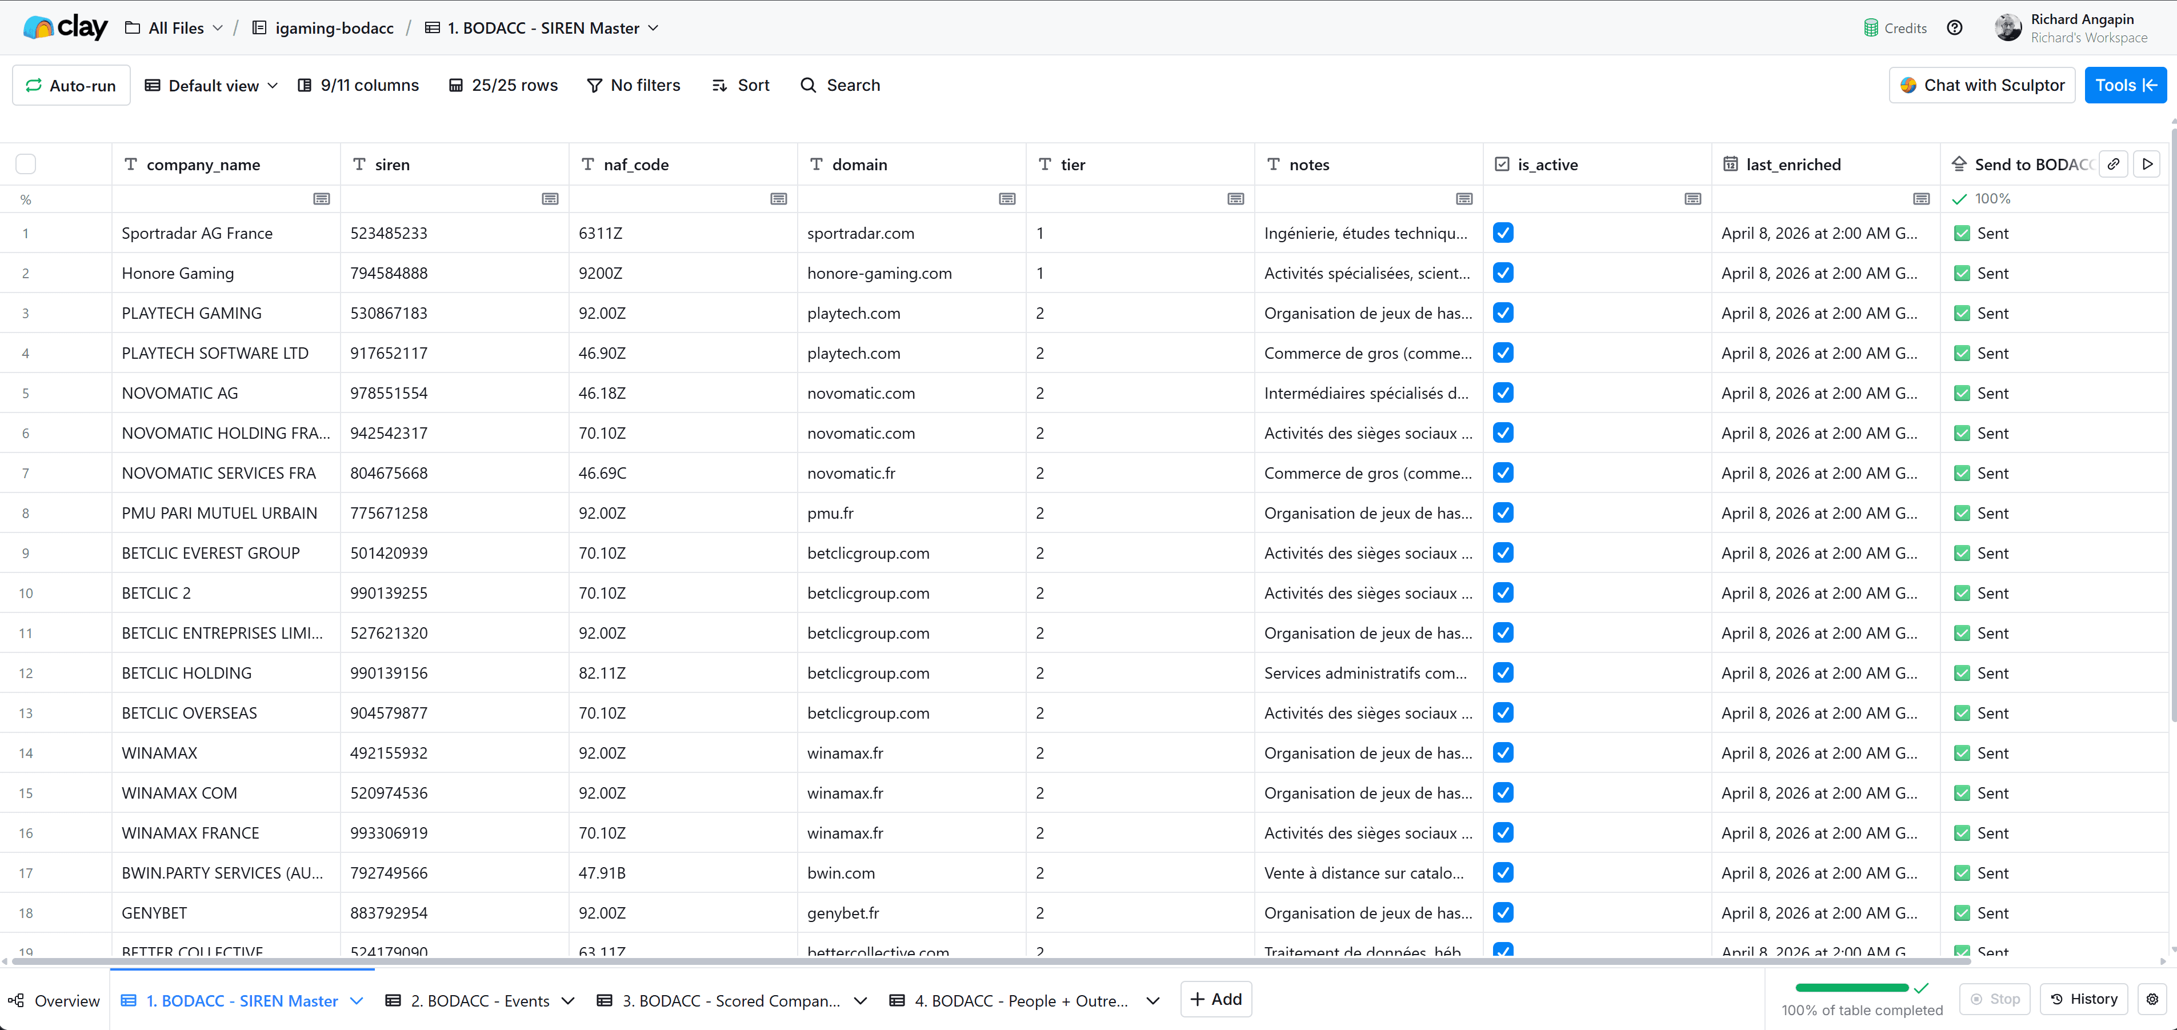This screenshot has height=1030, width=2177.
Task: Open the Overview tab
Action: click(54, 1000)
